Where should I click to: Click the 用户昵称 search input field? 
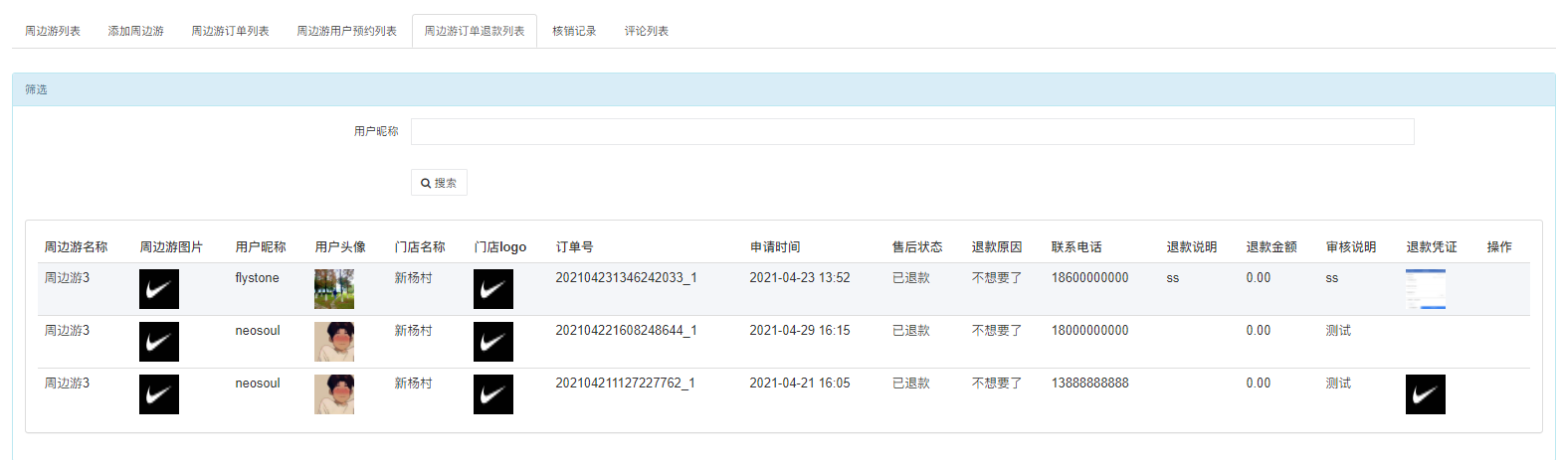point(912,131)
